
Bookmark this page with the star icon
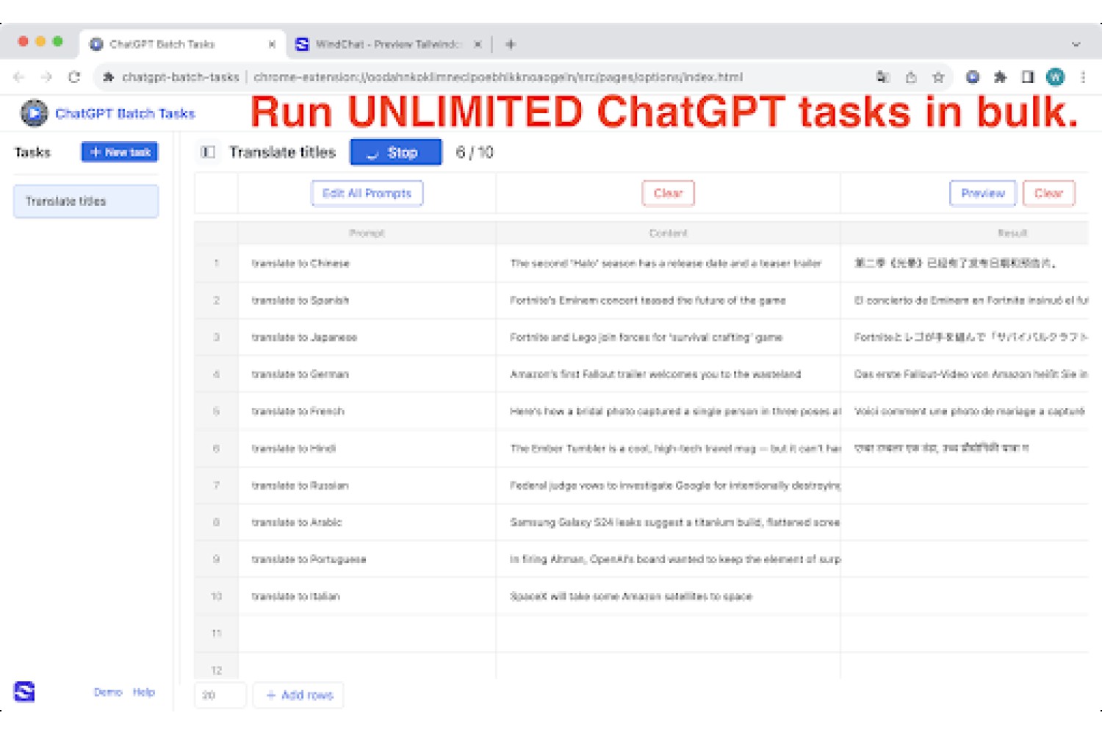tap(938, 76)
